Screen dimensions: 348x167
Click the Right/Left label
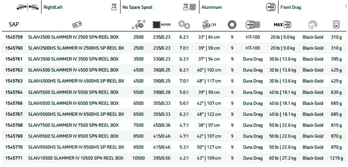pos(53,7)
